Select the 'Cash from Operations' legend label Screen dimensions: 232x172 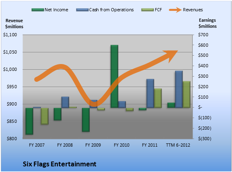click(111, 10)
